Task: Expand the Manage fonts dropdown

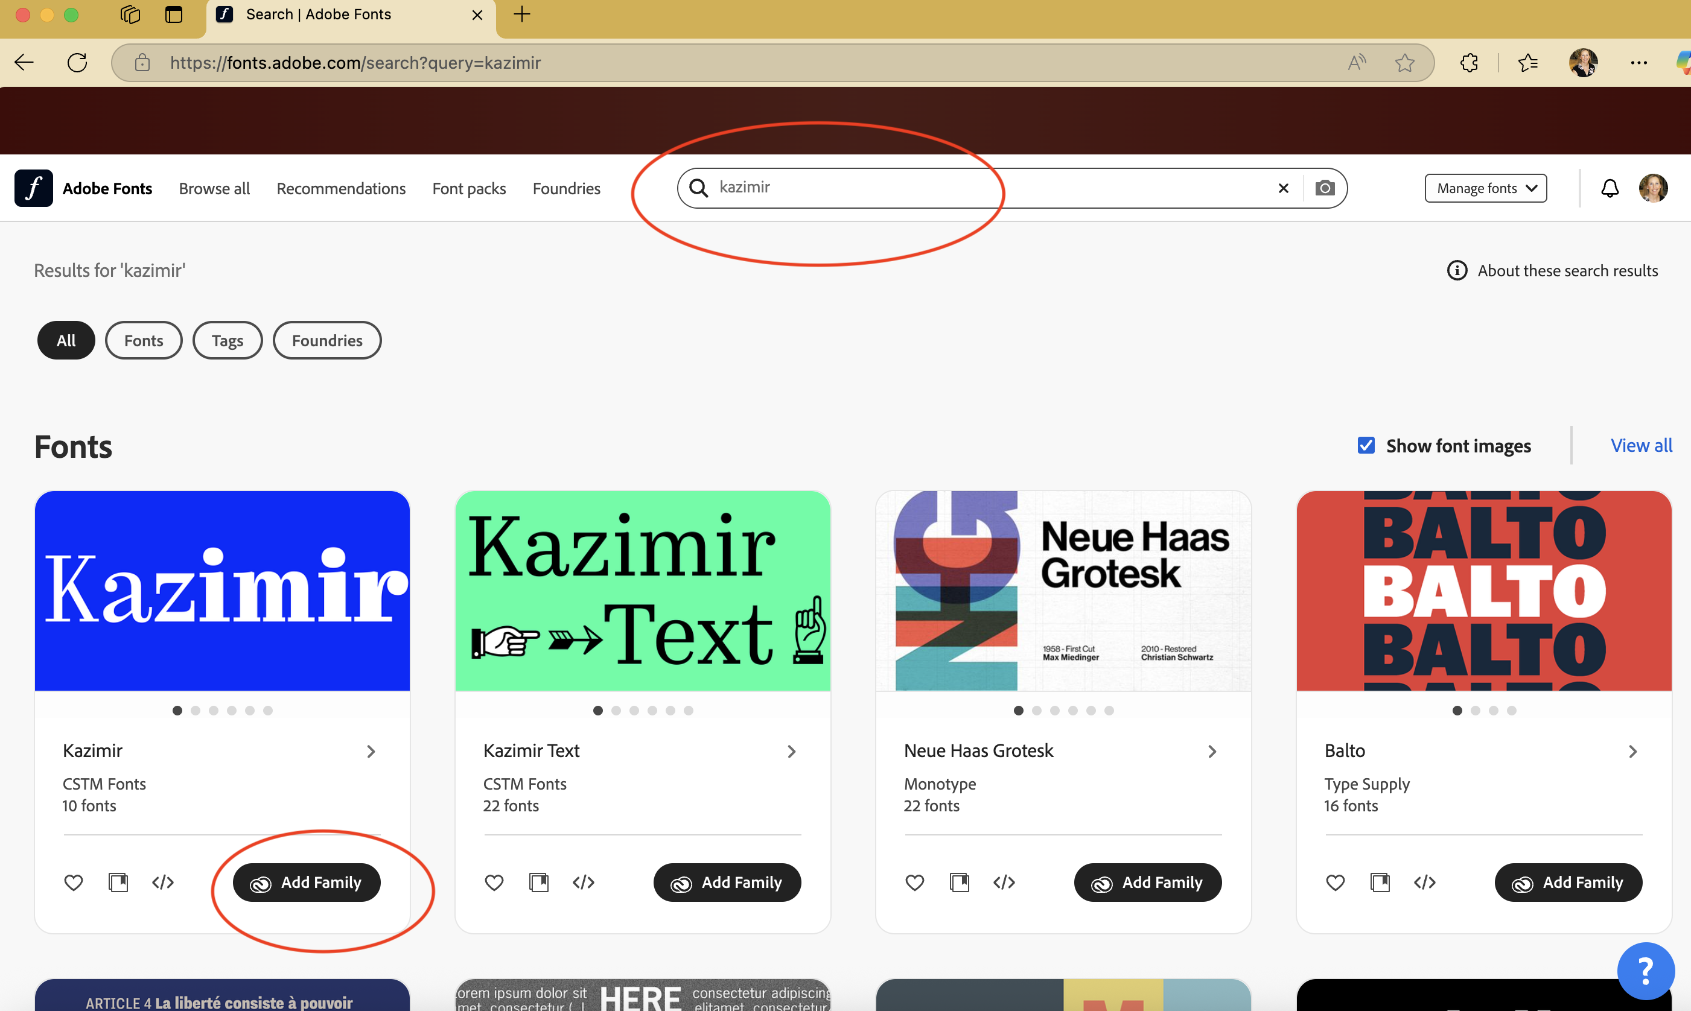Action: tap(1485, 188)
